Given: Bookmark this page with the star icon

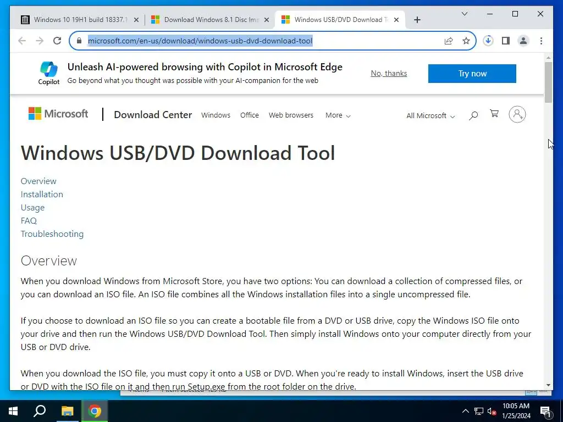Looking at the screenshot, I should pyautogui.click(x=466, y=41).
